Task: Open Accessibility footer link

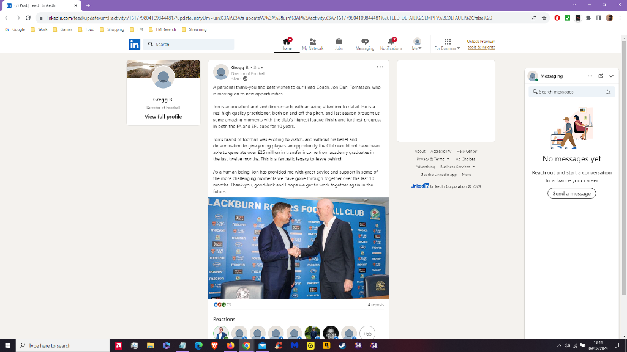Action: [441, 152]
